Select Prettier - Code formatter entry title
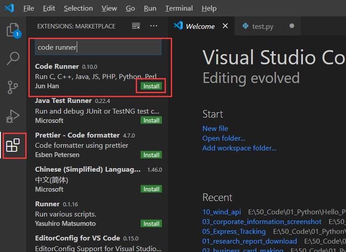This screenshot has height=252, width=346. point(77,135)
